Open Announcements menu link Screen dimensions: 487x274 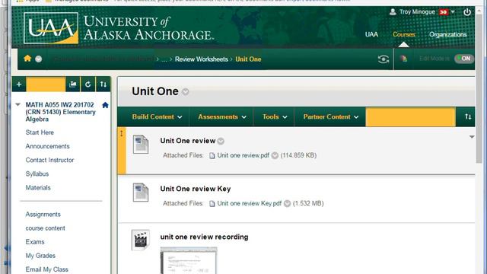(x=47, y=146)
